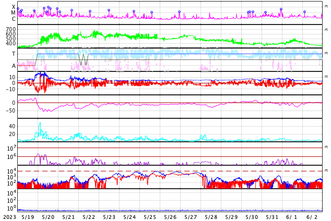331x221 pixels.
Task: Click the 700 tick on the green speed plot
Action: point(11,29)
